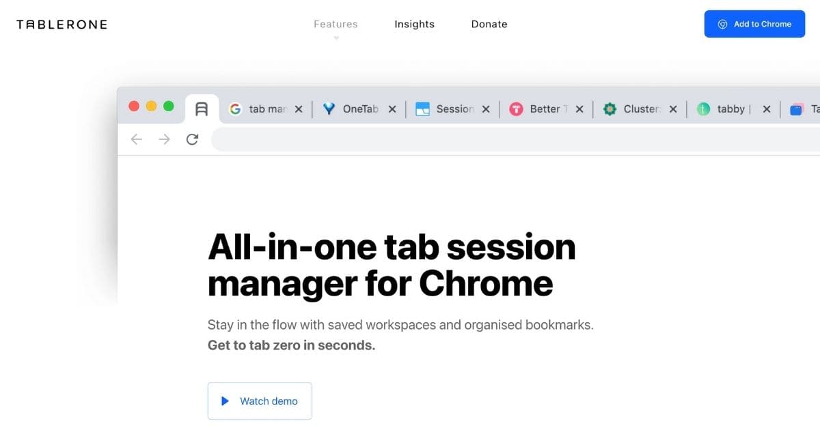Play the Watch demo video
This screenshot has height=430, width=820.
(x=260, y=401)
